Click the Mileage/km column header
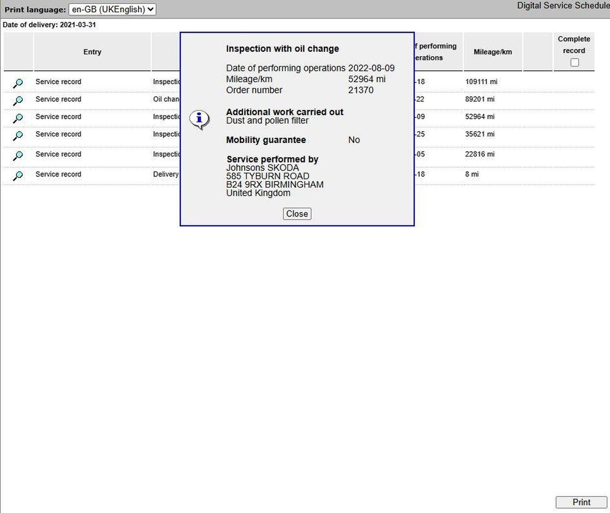 click(492, 52)
